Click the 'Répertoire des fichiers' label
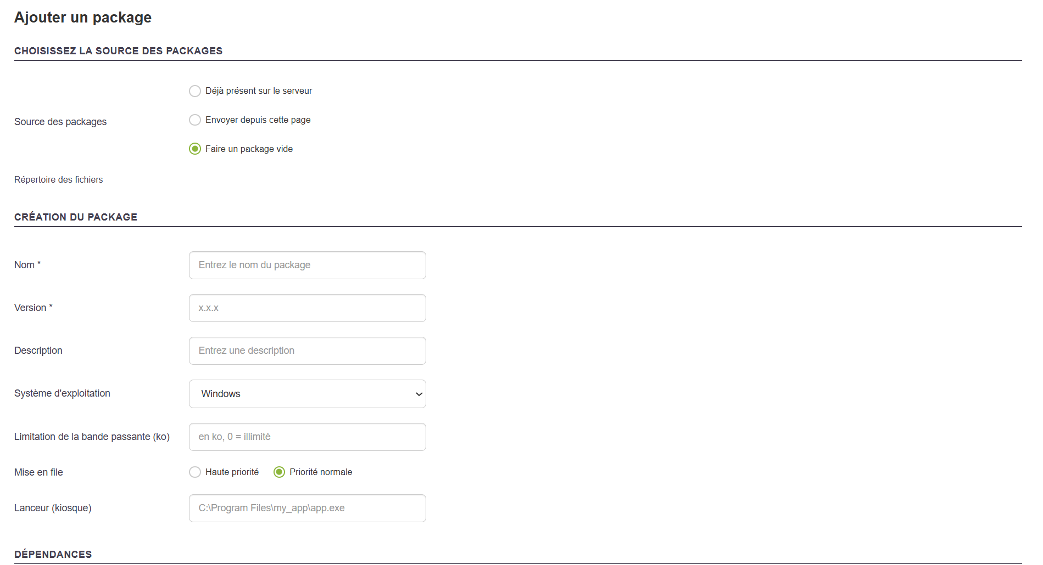This screenshot has width=1043, height=565. click(x=58, y=180)
